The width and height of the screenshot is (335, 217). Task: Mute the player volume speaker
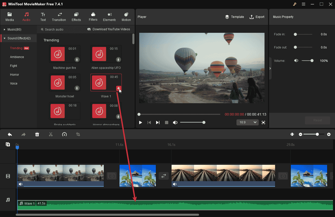coord(175,122)
